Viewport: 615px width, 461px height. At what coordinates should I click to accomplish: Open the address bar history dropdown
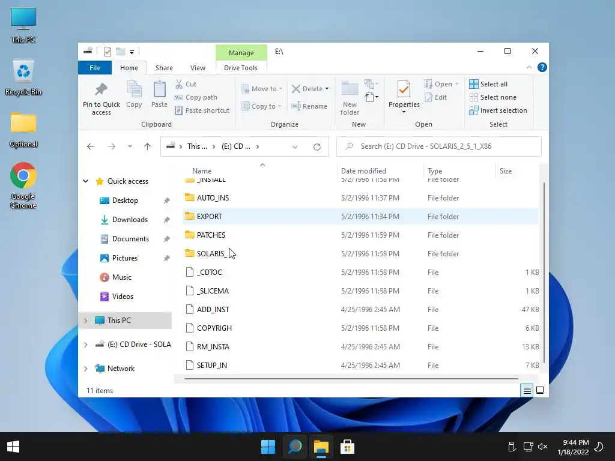[295, 146]
